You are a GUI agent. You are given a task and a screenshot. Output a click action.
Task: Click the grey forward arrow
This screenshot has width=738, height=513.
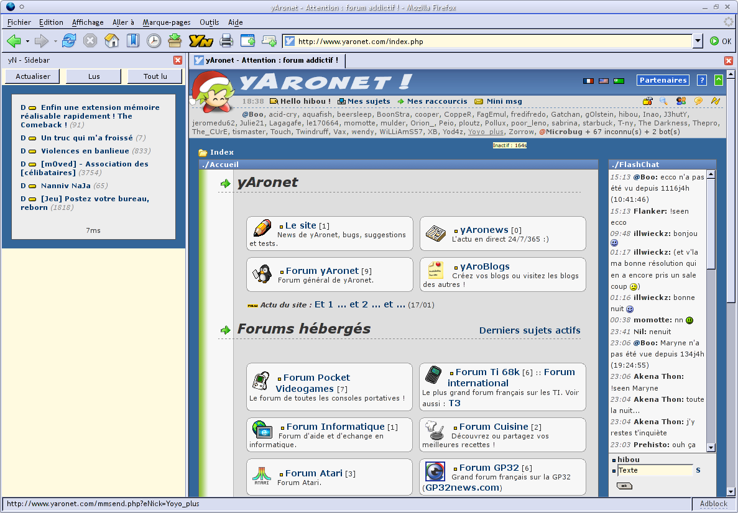[x=42, y=42]
